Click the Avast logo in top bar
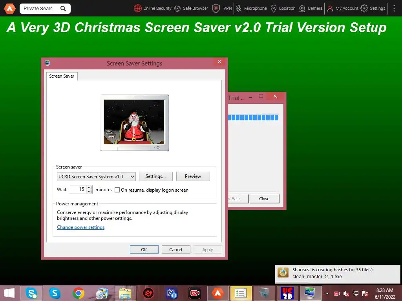This screenshot has height=301, width=402. pyautogui.click(x=10, y=9)
